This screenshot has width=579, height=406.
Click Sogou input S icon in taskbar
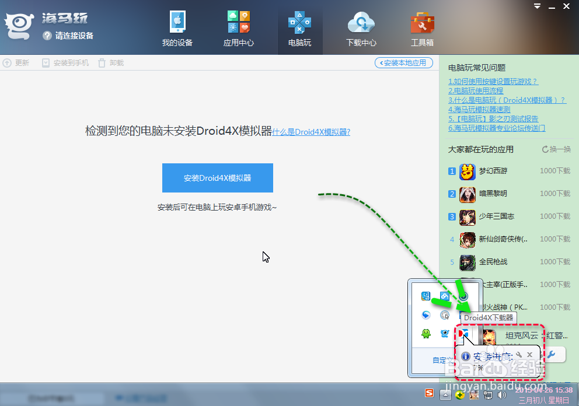(x=429, y=393)
